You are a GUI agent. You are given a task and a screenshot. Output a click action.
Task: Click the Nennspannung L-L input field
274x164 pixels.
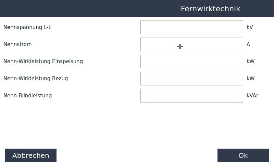[x=191, y=27]
